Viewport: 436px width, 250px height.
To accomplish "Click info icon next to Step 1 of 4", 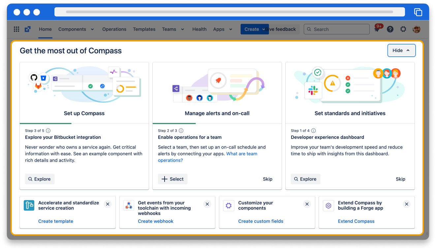I will tap(314, 131).
